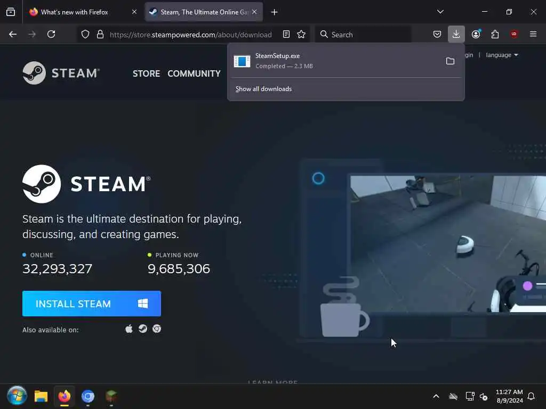The height and width of the screenshot is (409, 546).
Task: Open Chromium browser from taskbar
Action: 88,396
